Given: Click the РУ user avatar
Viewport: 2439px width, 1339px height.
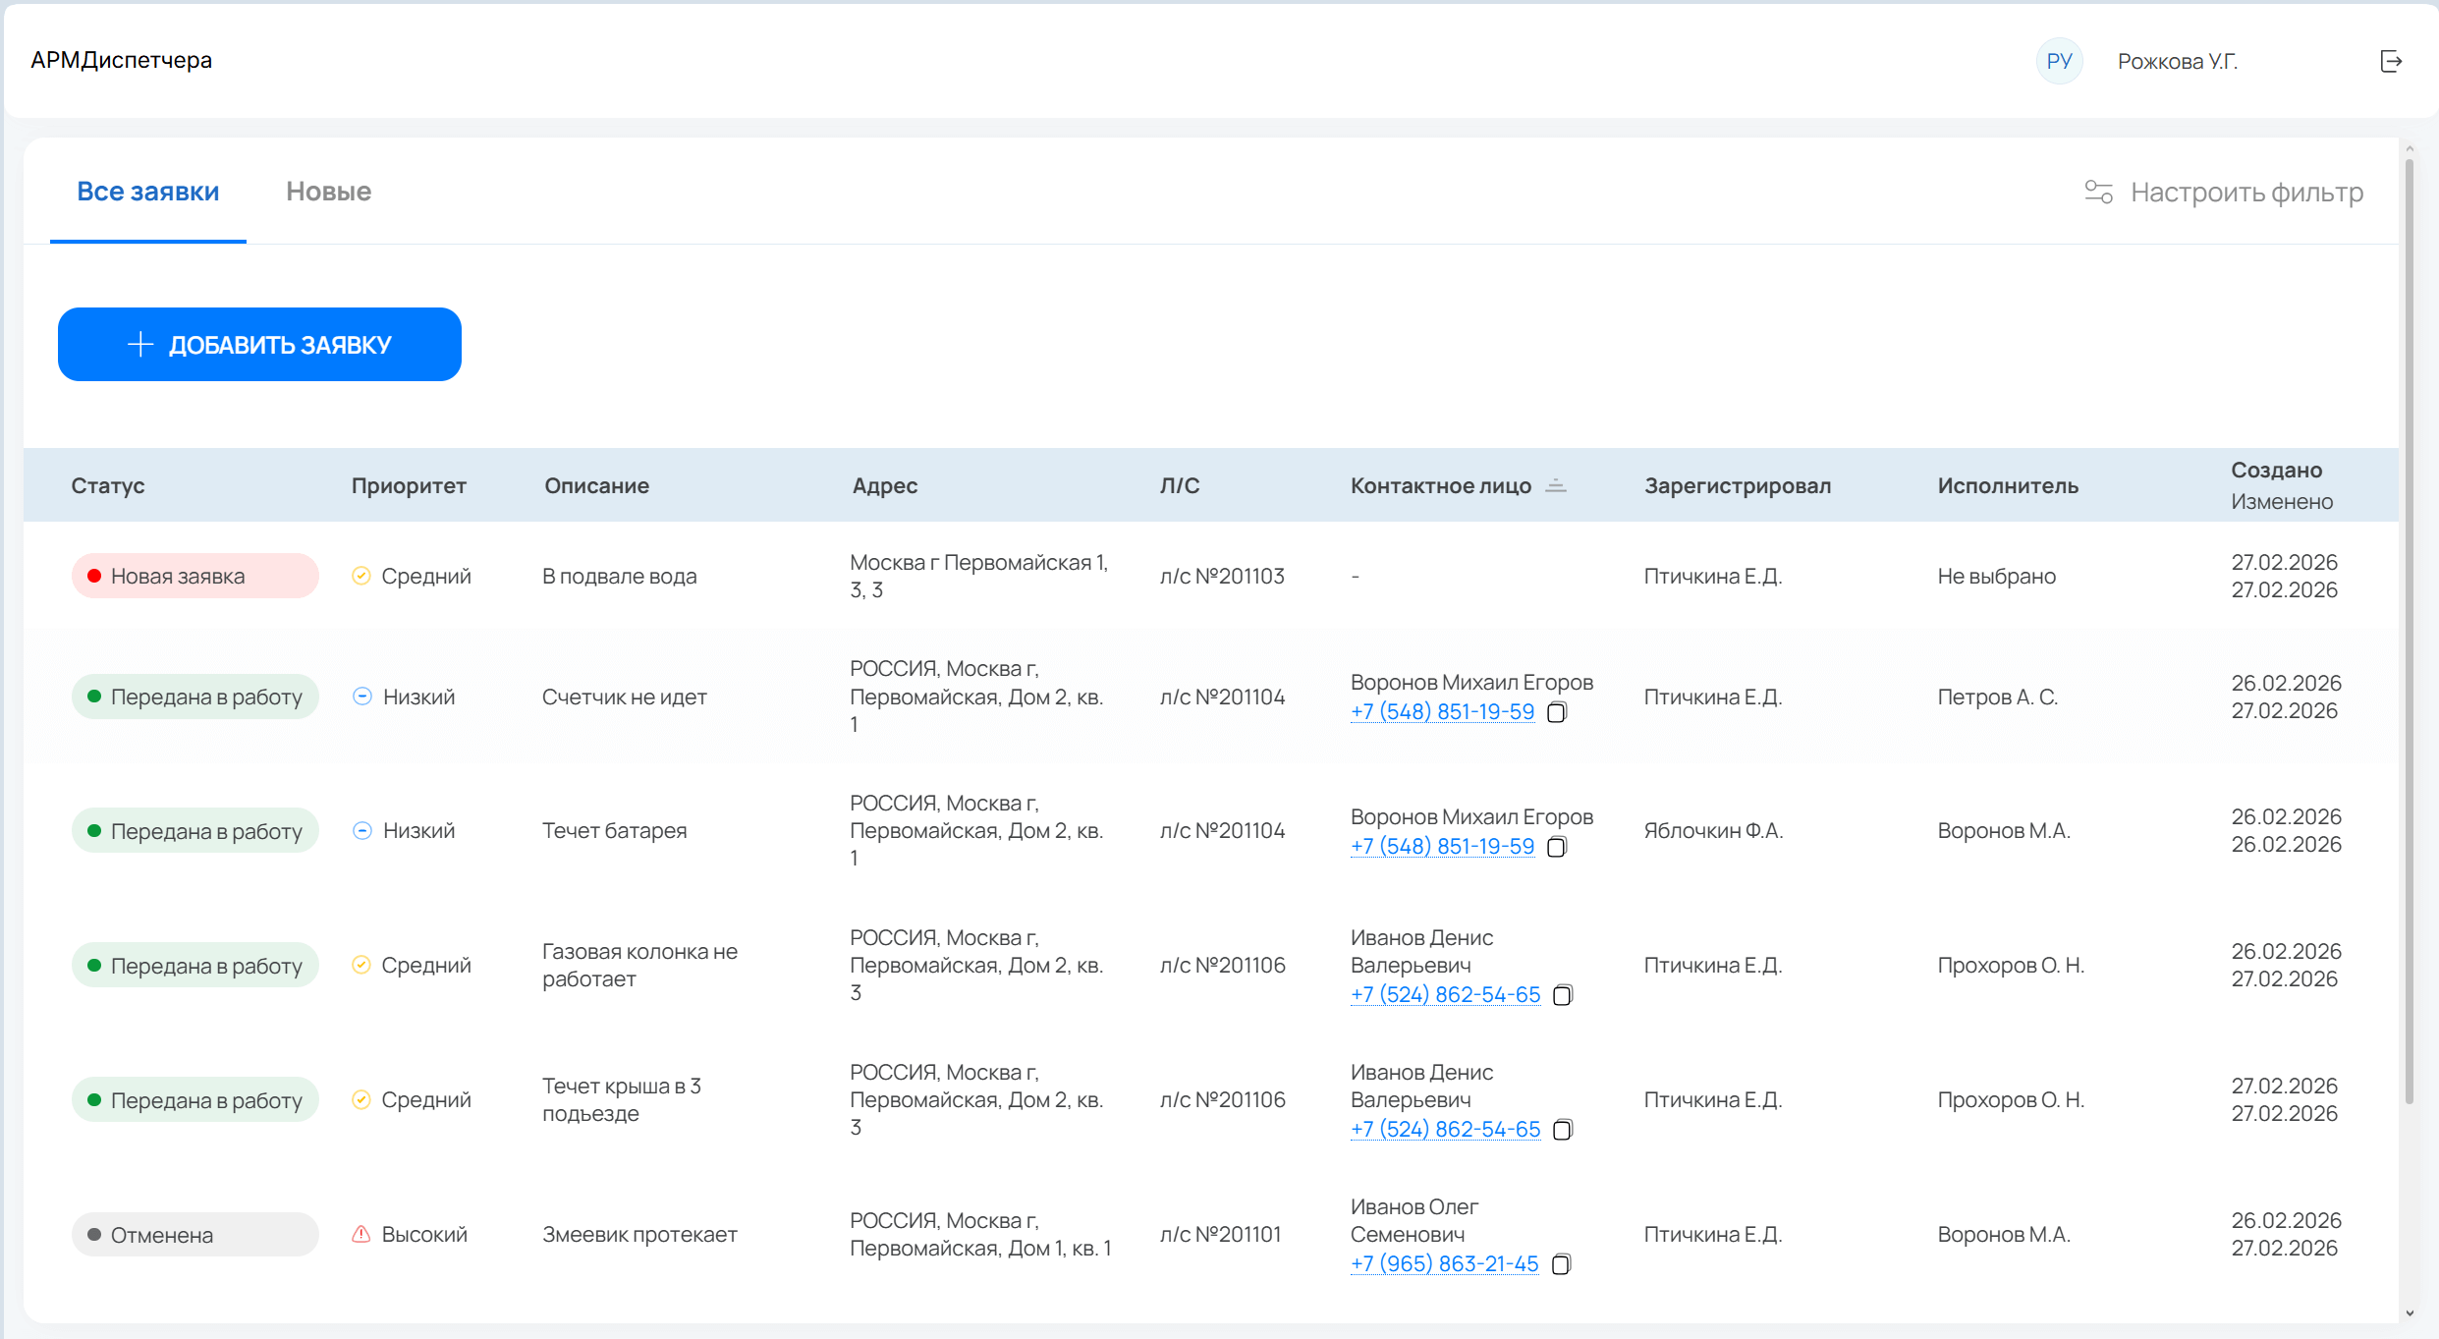Looking at the screenshot, I should point(2059,61).
